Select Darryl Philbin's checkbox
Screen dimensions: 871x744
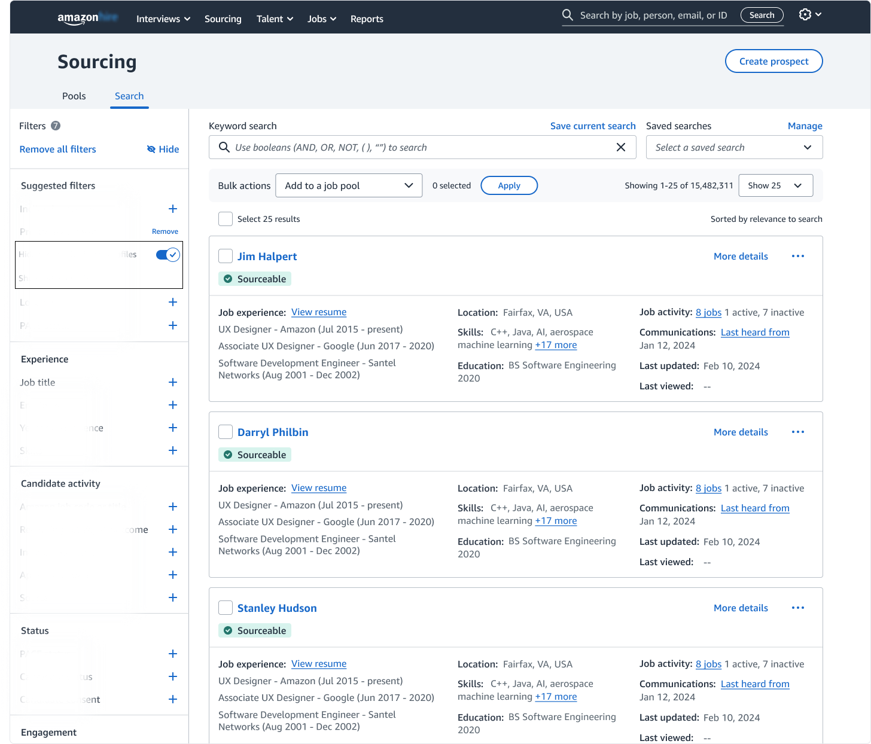(x=226, y=432)
